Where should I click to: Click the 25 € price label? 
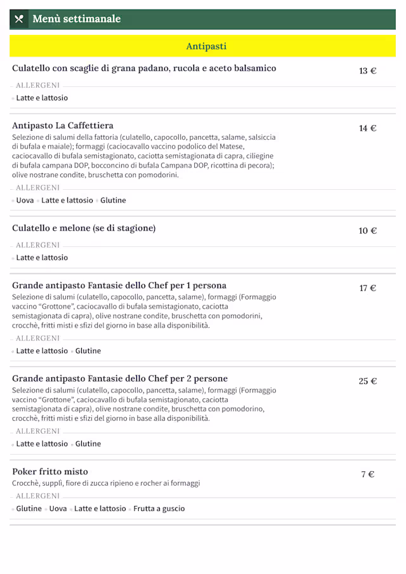pos(368,381)
